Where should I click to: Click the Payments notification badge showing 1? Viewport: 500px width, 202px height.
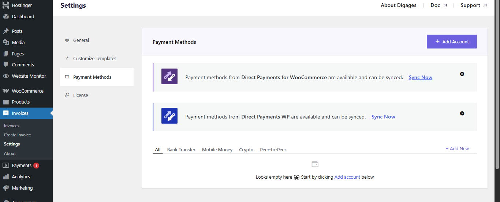(x=36, y=166)
